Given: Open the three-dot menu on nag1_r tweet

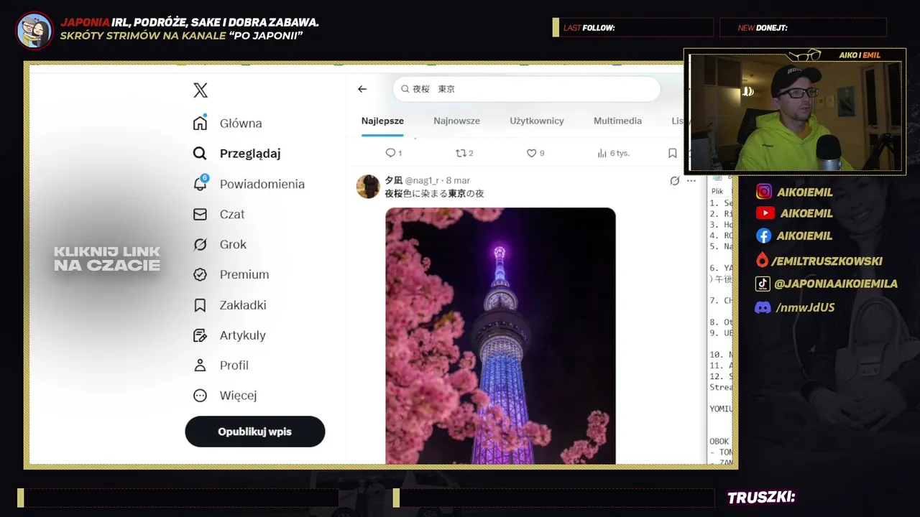Looking at the screenshot, I should tap(691, 180).
